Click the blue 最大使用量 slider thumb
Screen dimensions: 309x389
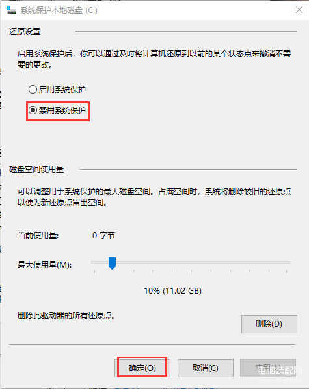(112, 263)
